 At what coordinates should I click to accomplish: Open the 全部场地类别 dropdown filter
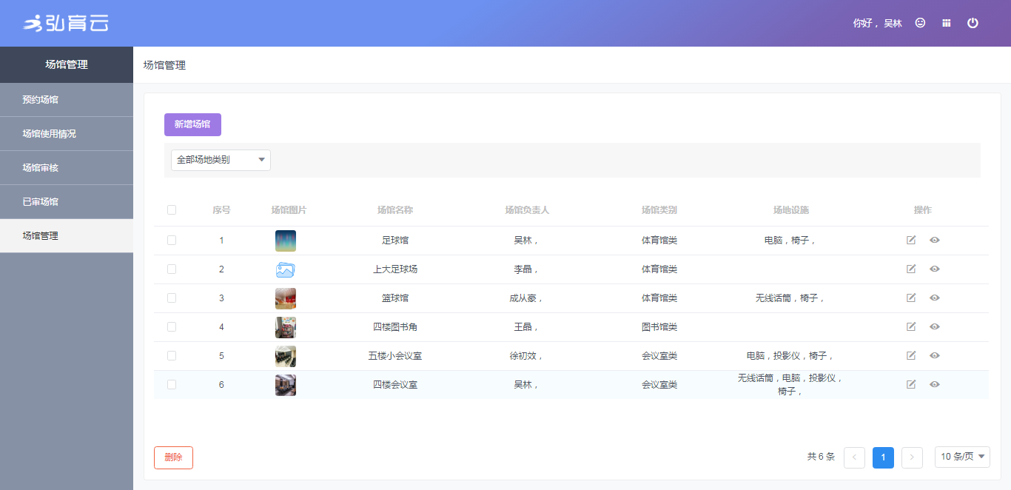pos(221,160)
